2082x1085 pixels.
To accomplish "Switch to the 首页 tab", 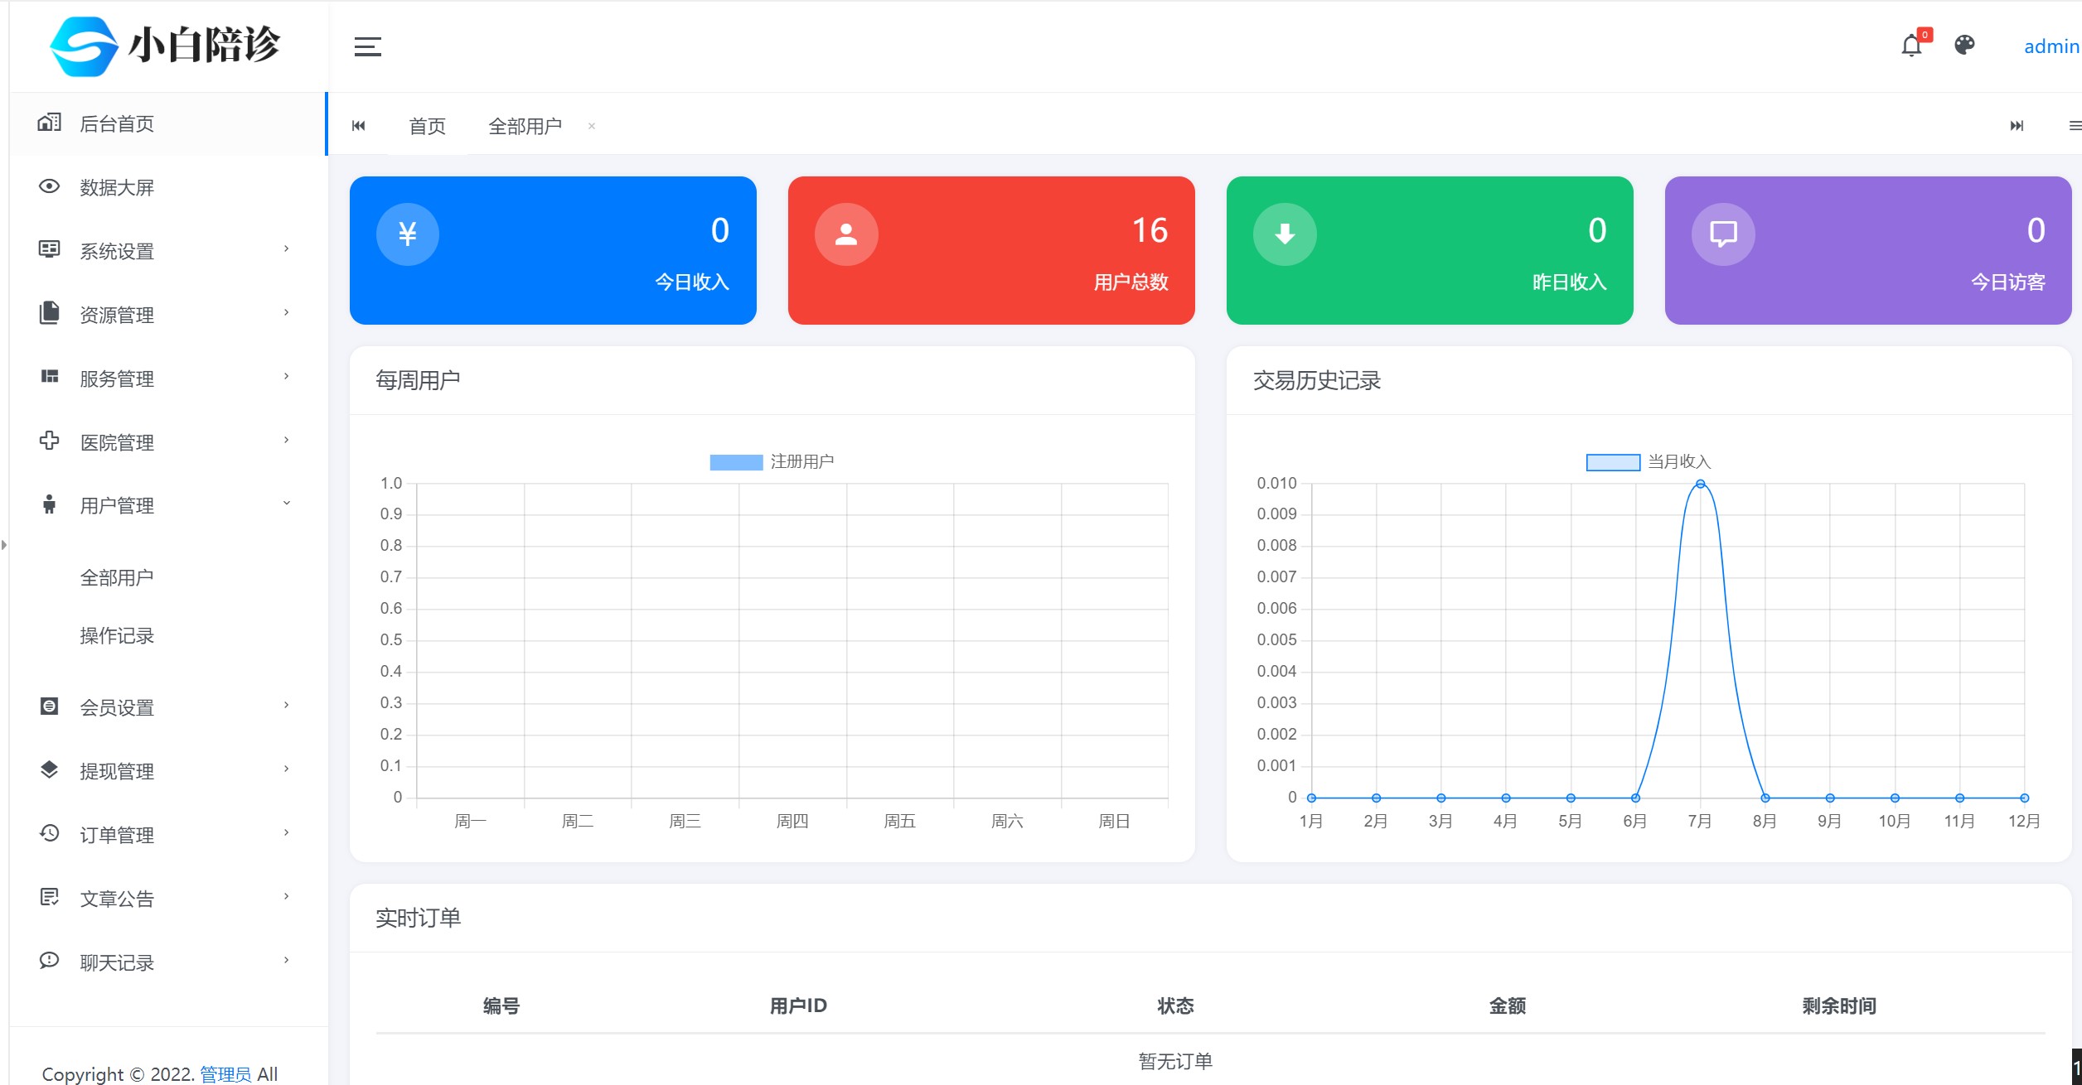I will tap(428, 126).
